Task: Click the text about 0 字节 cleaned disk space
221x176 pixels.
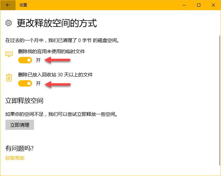Action: [63, 40]
